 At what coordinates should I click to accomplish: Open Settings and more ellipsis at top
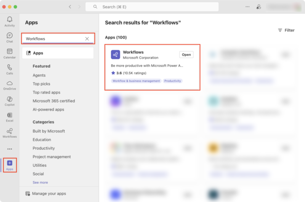(247, 7)
